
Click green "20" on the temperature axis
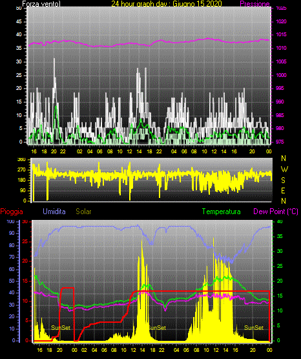(280, 281)
